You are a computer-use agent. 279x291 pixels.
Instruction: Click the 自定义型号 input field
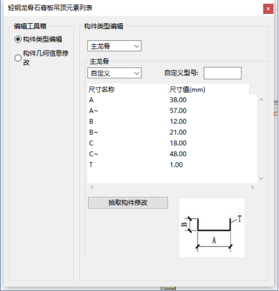pos(223,73)
